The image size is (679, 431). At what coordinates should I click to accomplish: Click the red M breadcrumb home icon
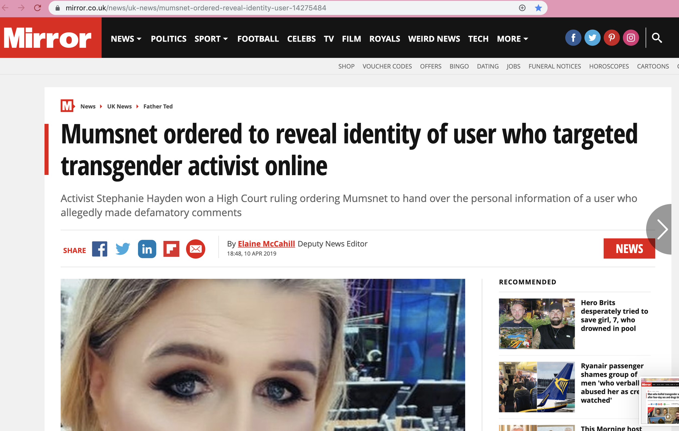67,106
